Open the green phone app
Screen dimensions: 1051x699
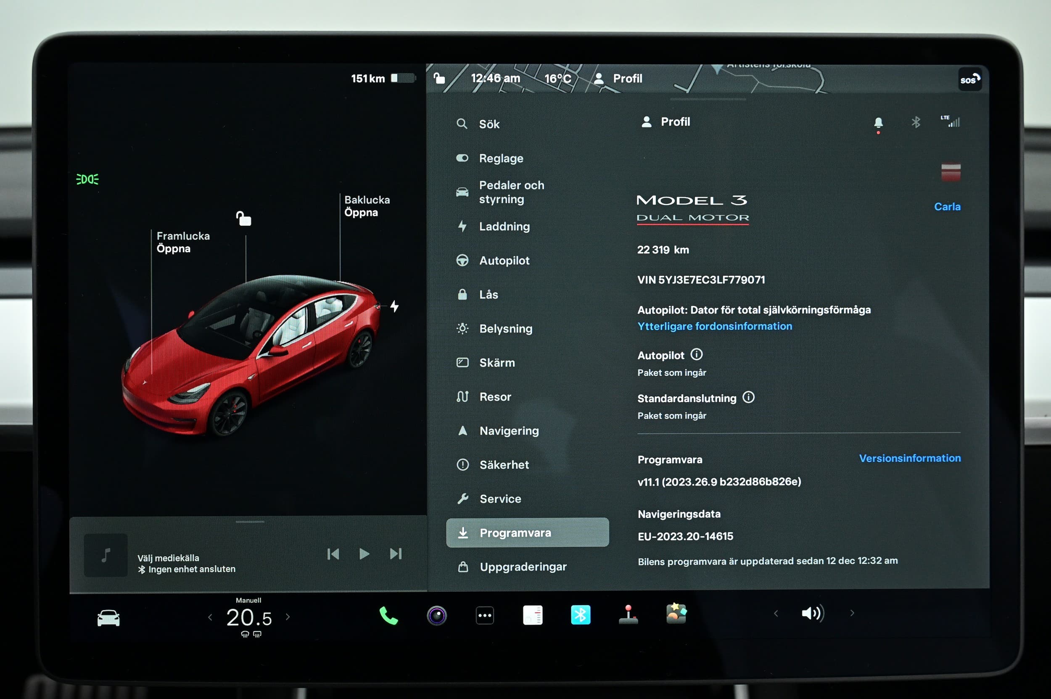click(x=388, y=616)
